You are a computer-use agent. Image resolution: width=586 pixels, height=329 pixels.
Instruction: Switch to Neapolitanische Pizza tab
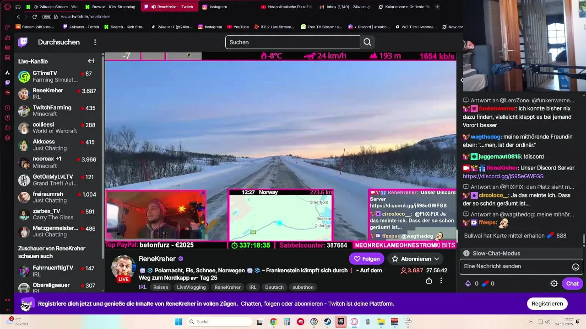tap(286, 7)
